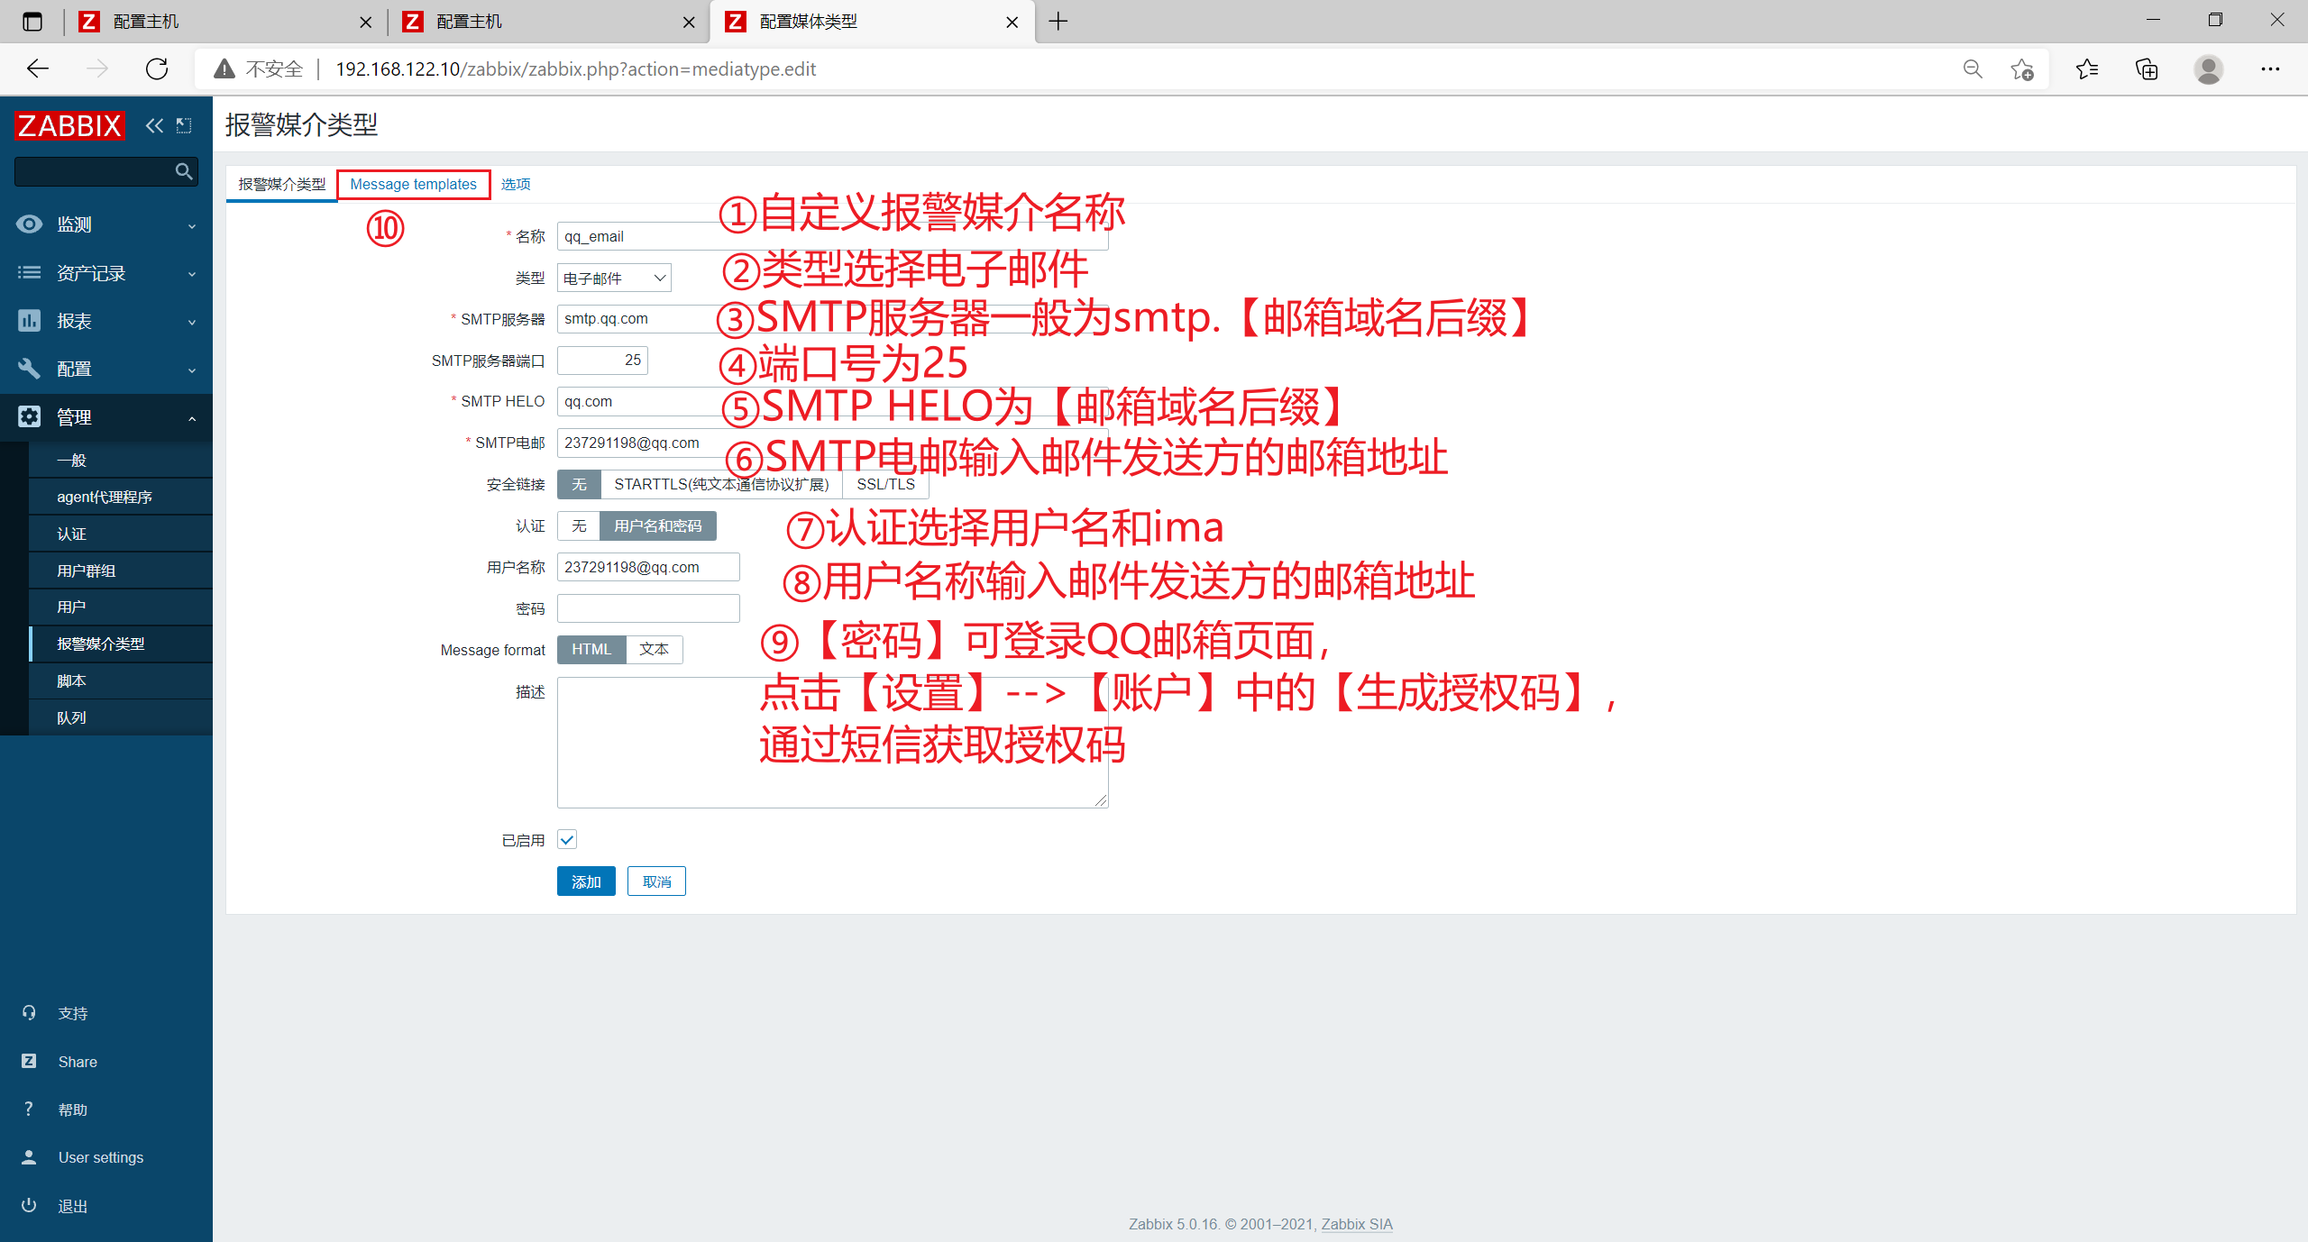The height and width of the screenshot is (1242, 2308).
Task: Click the sidebar search input
Action: tap(94, 171)
